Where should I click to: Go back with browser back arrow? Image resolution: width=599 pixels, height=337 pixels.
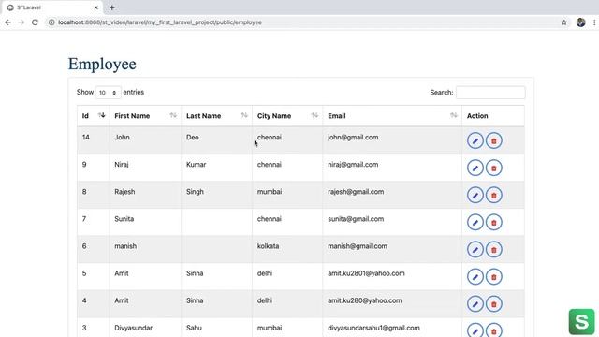point(8,22)
